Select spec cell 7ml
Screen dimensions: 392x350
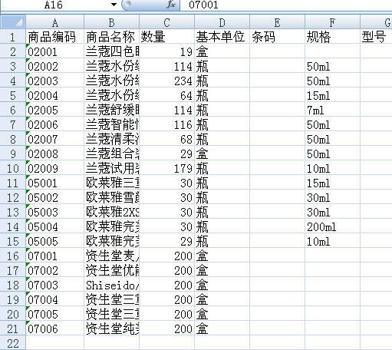tap(332, 110)
